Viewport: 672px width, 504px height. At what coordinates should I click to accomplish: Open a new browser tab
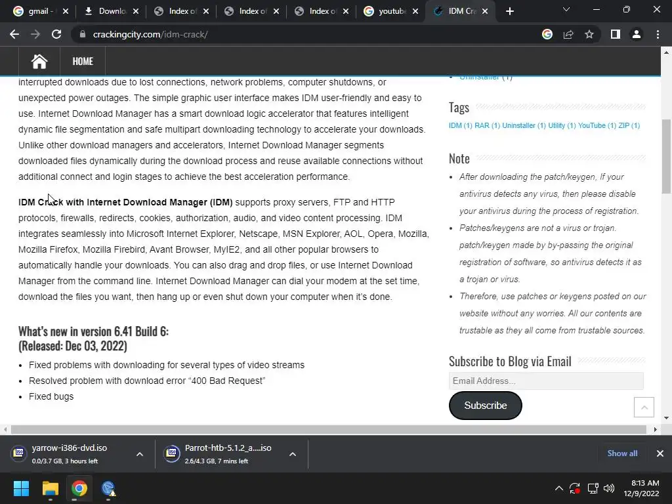click(x=509, y=11)
